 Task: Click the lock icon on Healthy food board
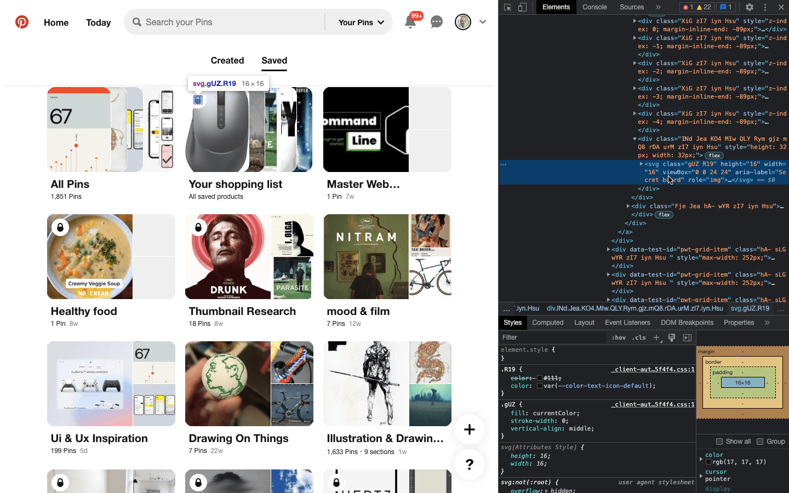click(60, 227)
